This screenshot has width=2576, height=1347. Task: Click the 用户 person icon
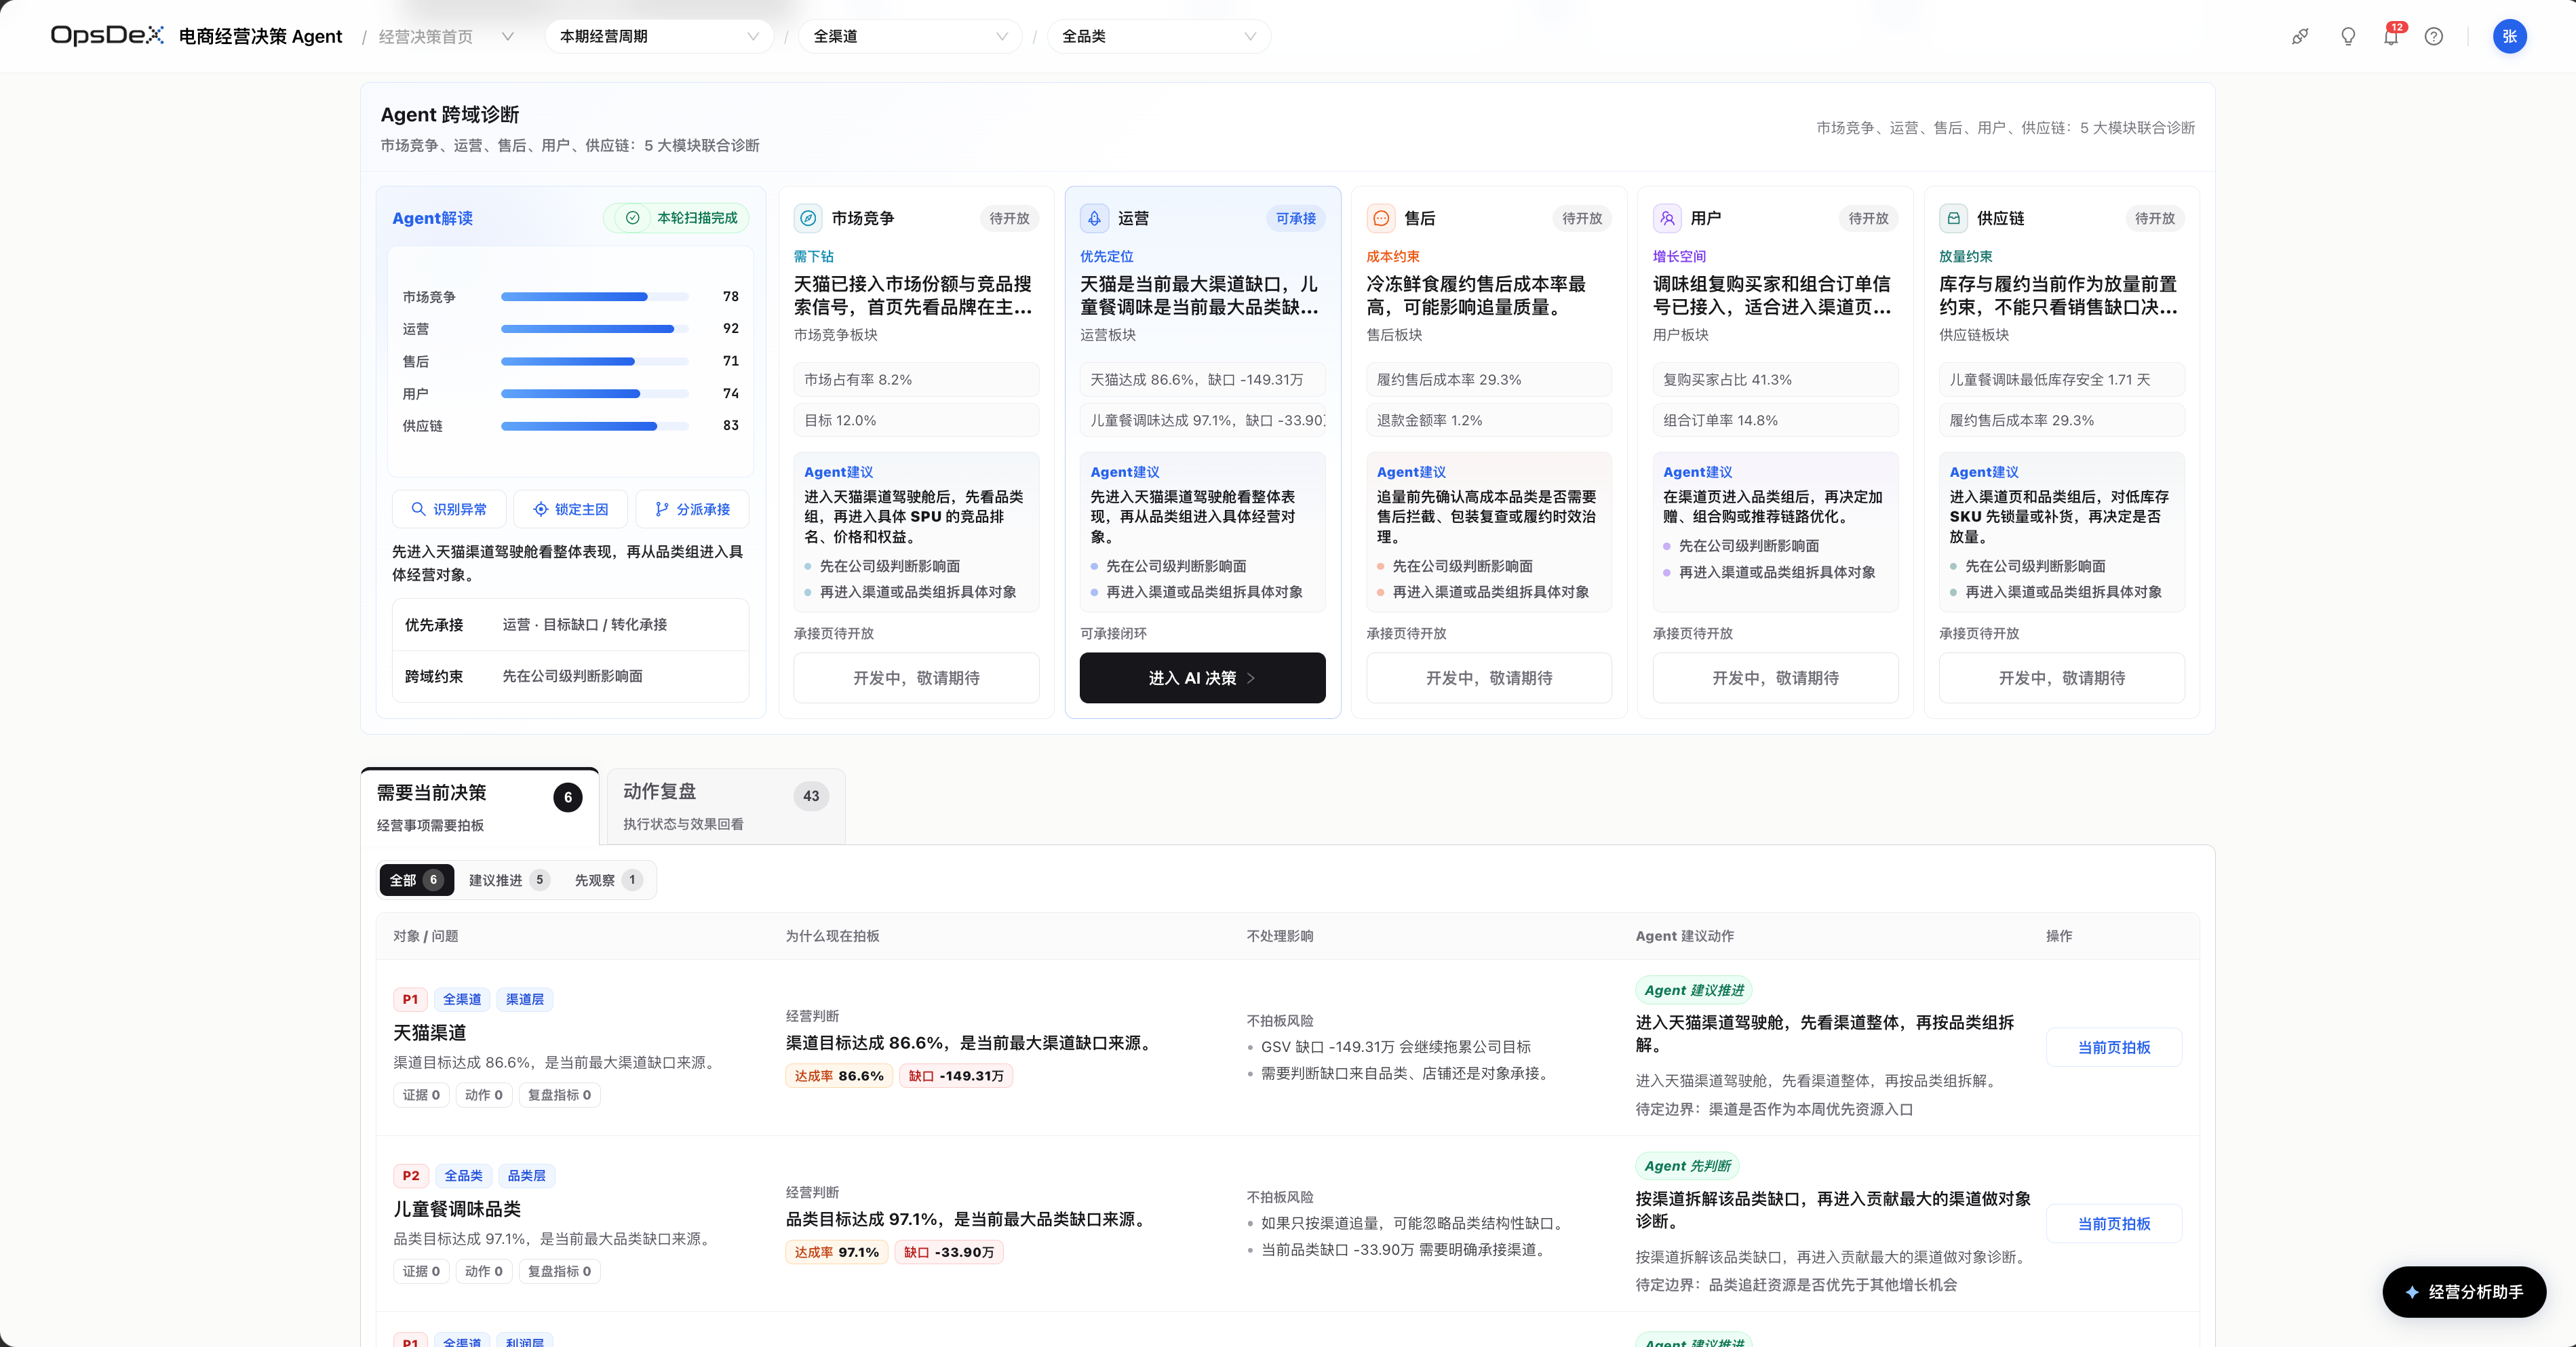click(x=1667, y=218)
